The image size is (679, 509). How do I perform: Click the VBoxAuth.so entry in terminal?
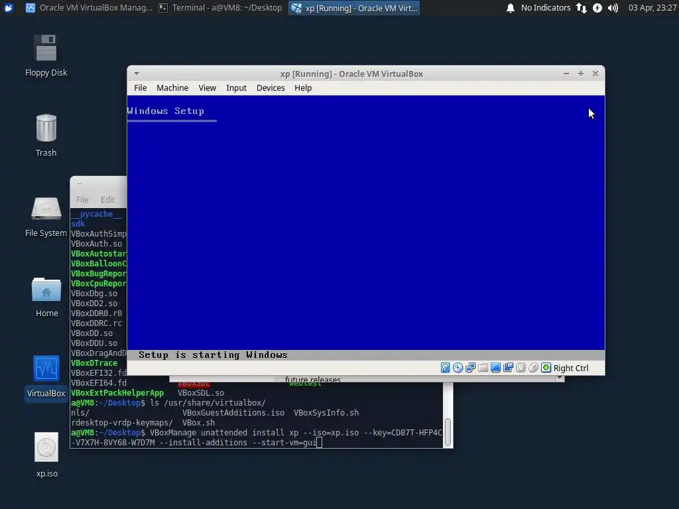97,244
